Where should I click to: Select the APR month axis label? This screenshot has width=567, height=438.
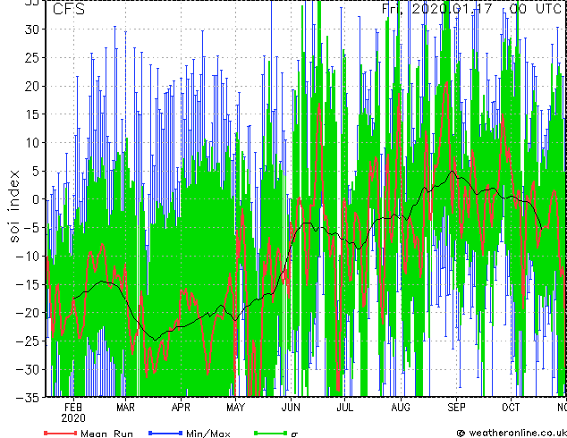point(181,408)
